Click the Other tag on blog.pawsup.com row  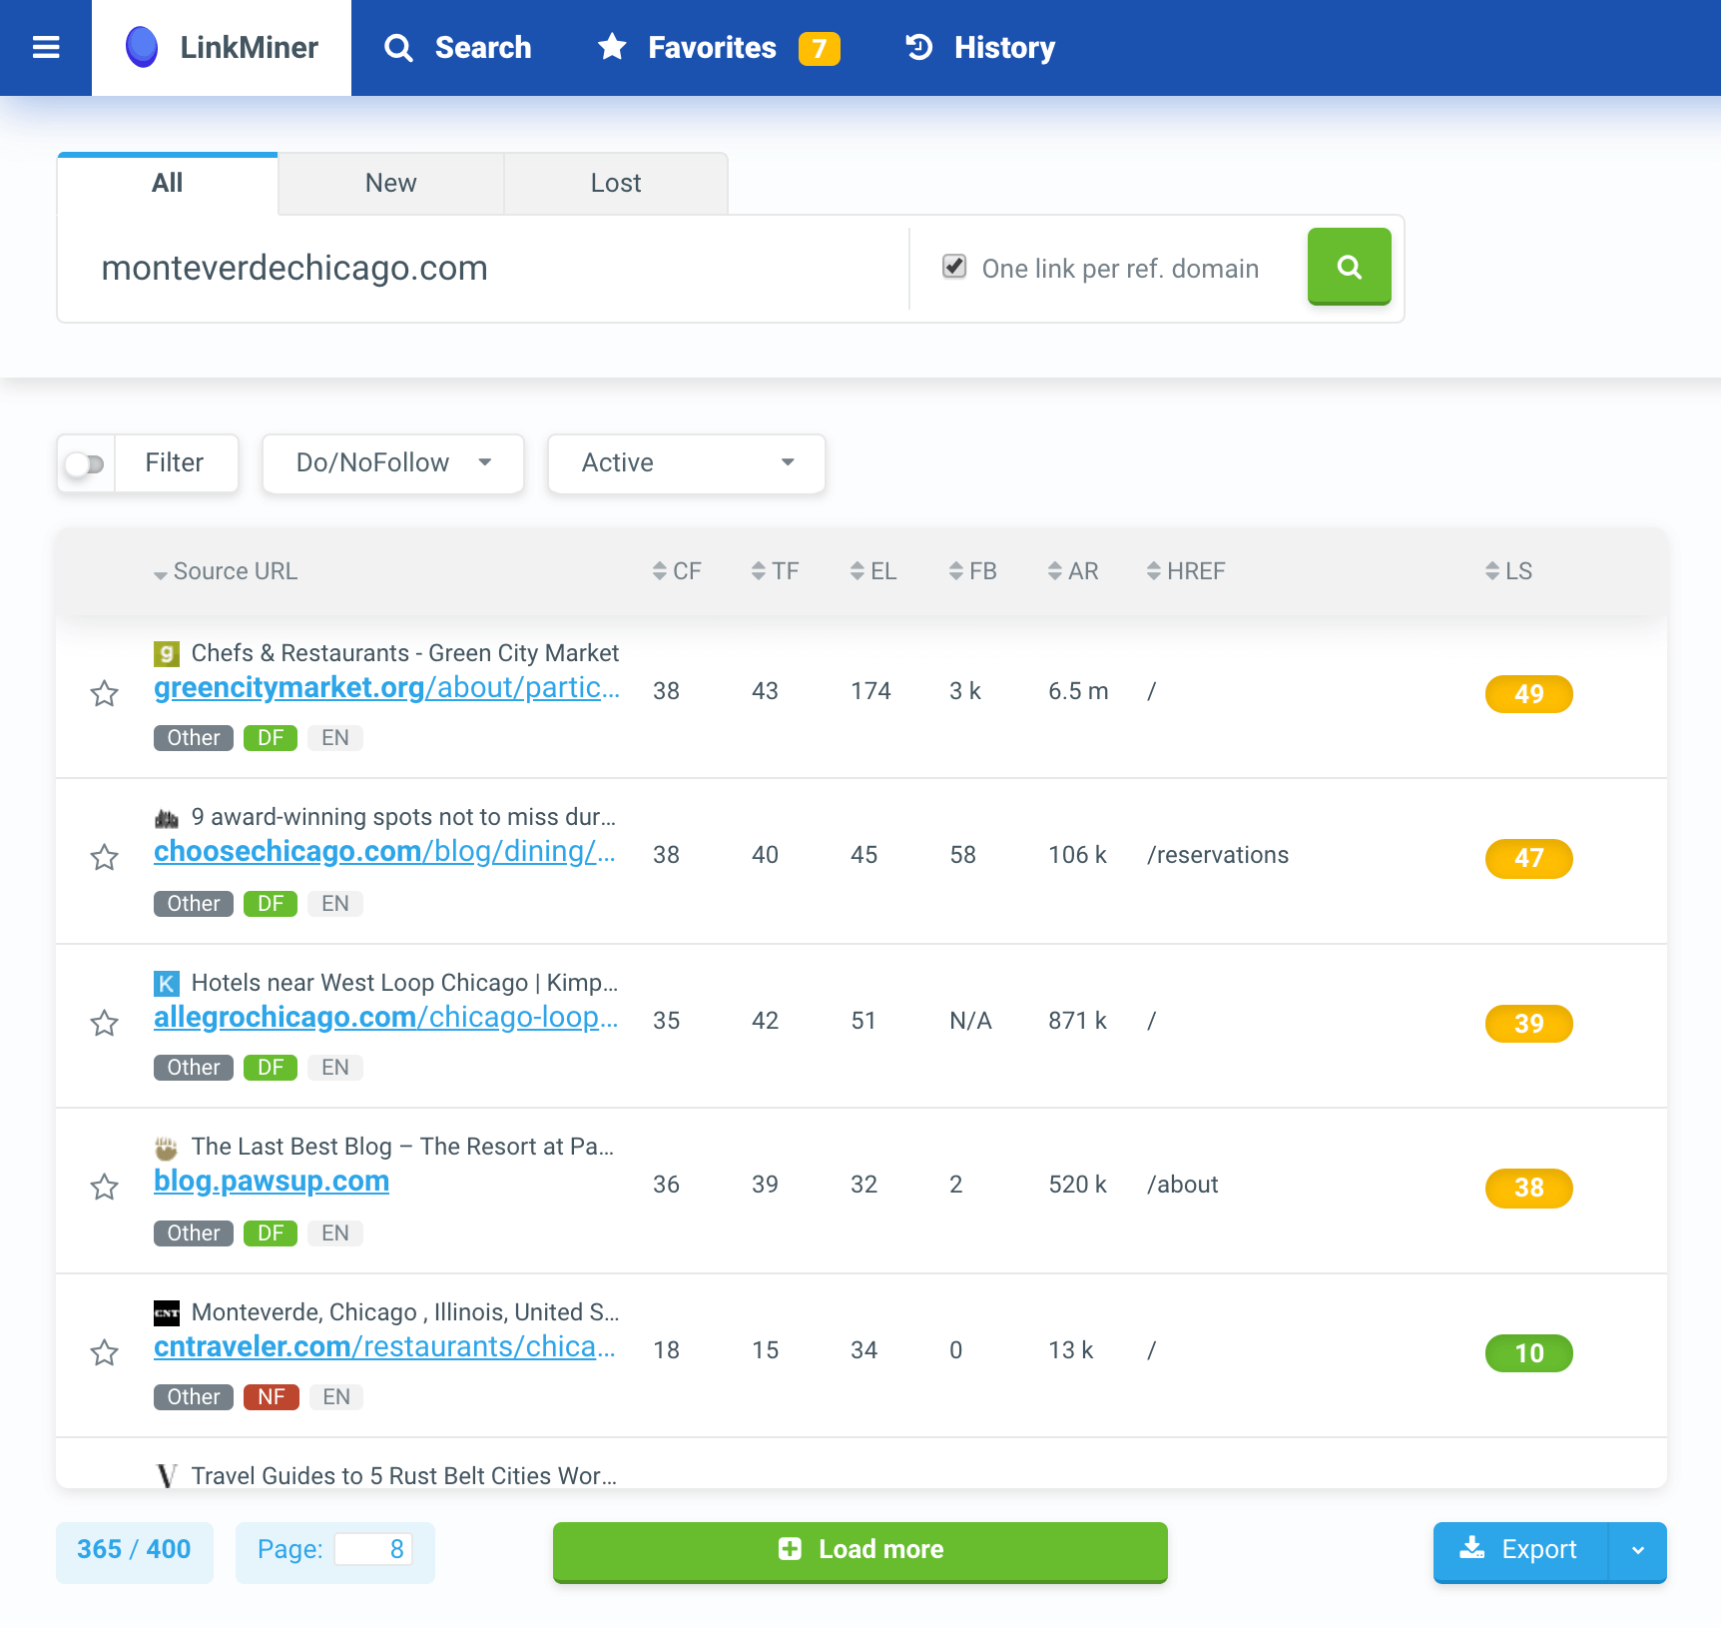tap(194, 1233)
